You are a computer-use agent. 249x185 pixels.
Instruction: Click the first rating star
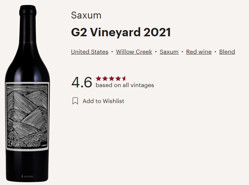[x=99, y=78]
